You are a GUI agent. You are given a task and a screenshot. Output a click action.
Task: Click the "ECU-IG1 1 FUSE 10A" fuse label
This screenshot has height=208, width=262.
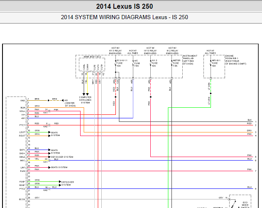[122, 63]
